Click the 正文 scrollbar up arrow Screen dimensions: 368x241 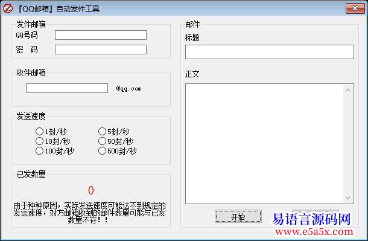pos(348,90)
